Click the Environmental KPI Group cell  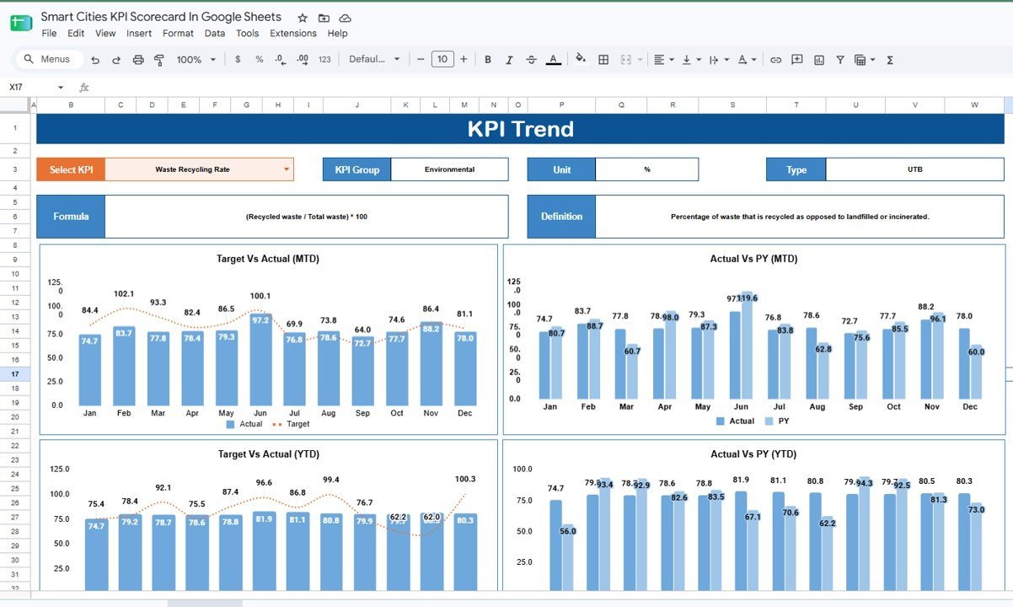pos(449,169)
